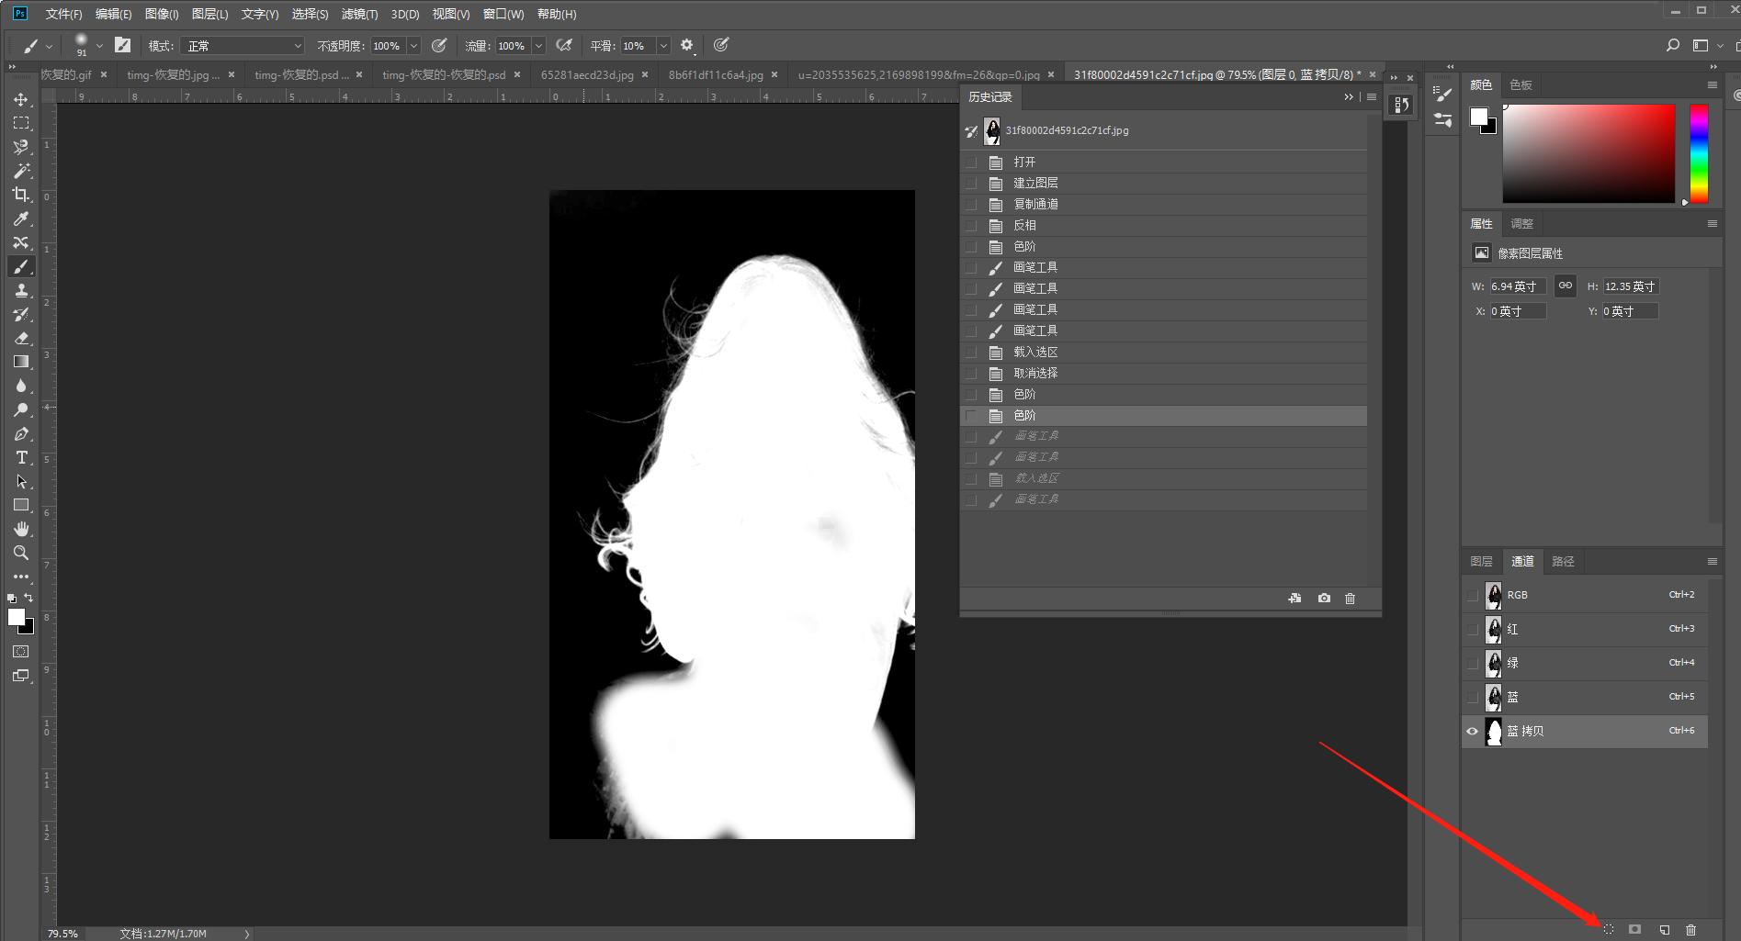Viewport: 1741px width, 941px height.
Task: Select the Zoom tool
Action: 21,553
